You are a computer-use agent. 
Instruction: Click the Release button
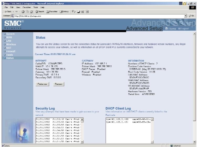42,84
